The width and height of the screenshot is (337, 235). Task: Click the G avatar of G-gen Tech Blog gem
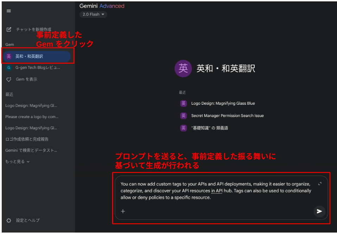coord(8,67)
